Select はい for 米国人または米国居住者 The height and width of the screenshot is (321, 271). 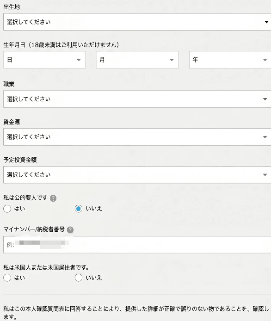pos(7,278)
